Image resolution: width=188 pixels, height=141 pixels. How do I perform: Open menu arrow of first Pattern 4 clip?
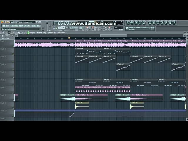[x=76, y=56]
